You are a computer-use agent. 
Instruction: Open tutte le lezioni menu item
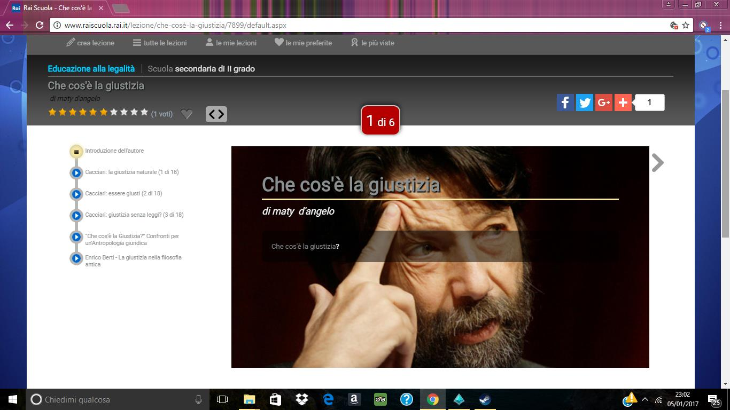[160, 43]
